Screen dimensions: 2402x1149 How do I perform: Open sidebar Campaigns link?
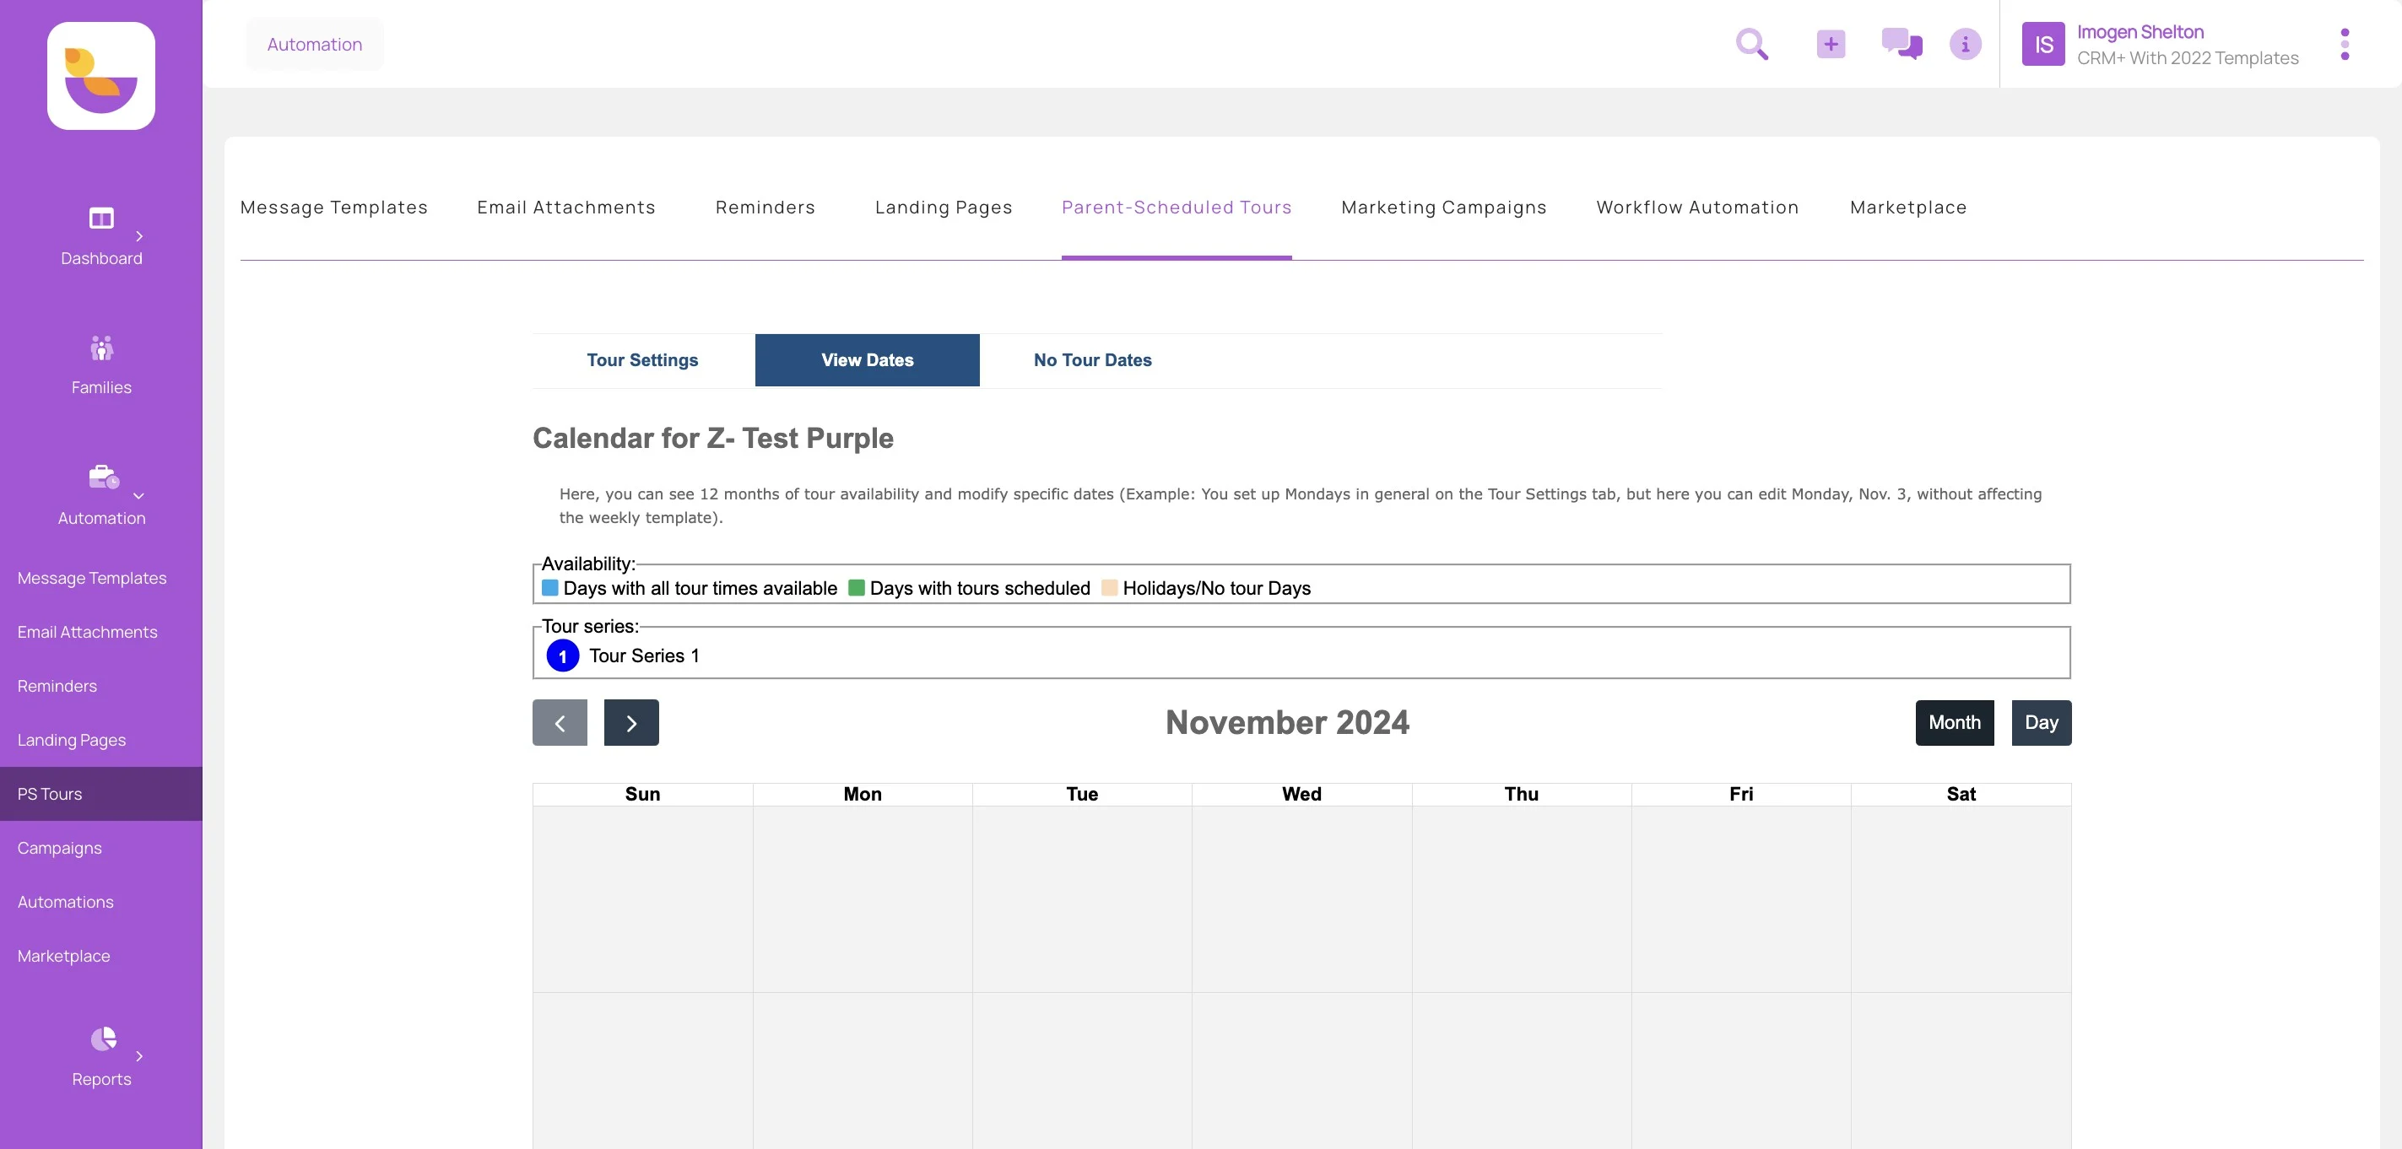59,849
